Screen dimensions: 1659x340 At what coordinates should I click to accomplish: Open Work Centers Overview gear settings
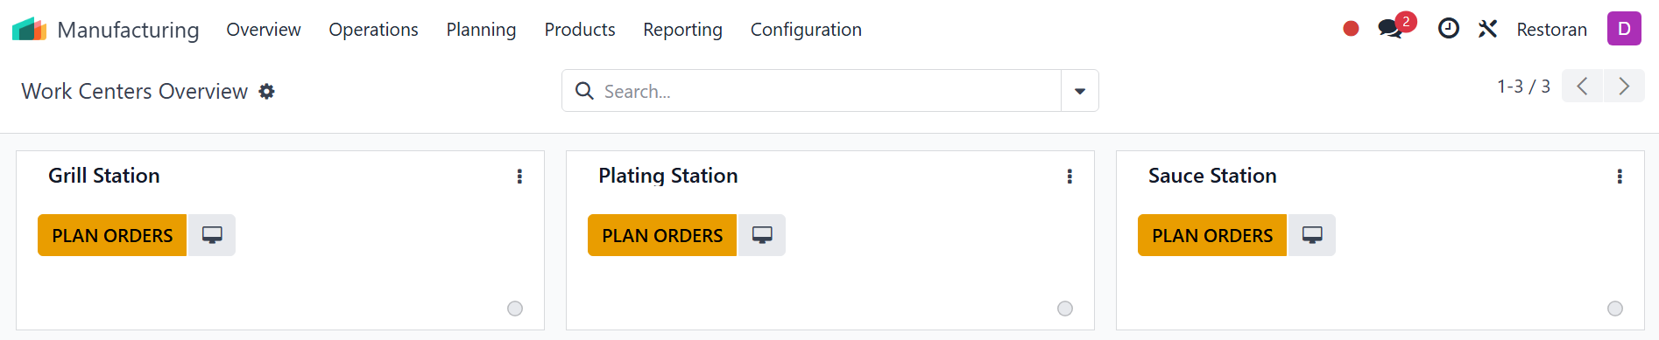tap(267, 91)
